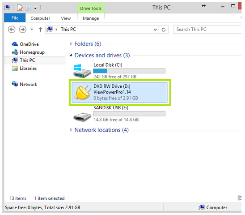The height and width of the screenshot is (215, 245).
Task: Open the address bar history dropdown
Action: click(155, 30)
